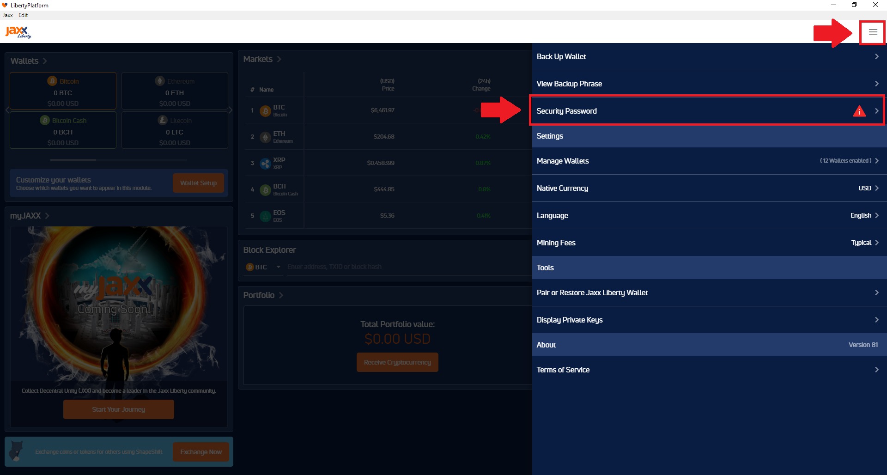Minimize the LibertyPlatform window
The height and width of the screenshot is (475, 887).
click(833, 5)
